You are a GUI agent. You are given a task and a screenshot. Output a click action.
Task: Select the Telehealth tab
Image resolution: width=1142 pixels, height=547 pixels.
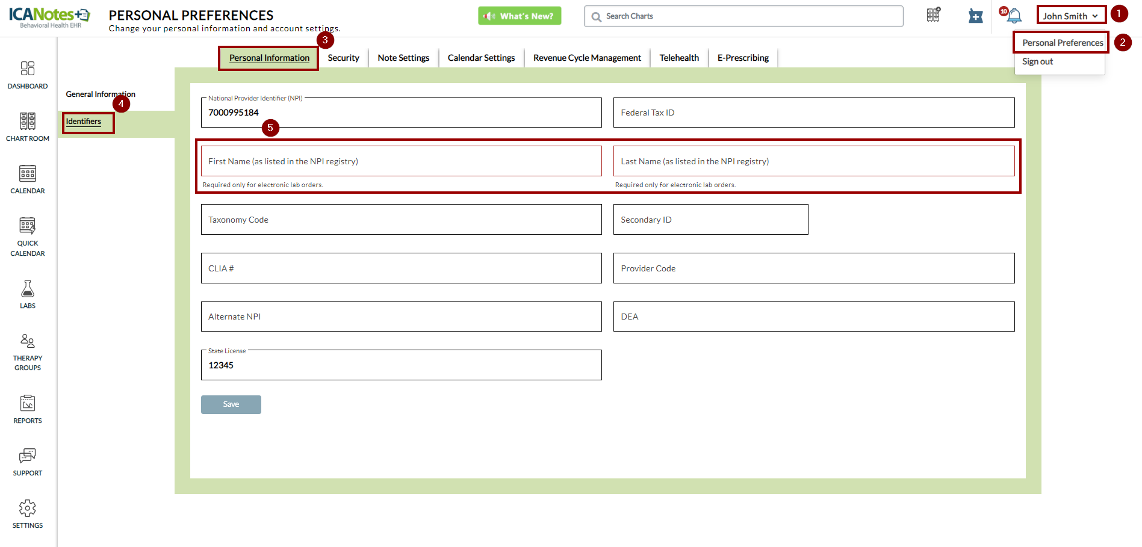(x=679, y=58)
